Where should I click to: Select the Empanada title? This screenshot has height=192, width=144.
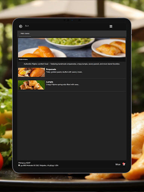point(51,69)
